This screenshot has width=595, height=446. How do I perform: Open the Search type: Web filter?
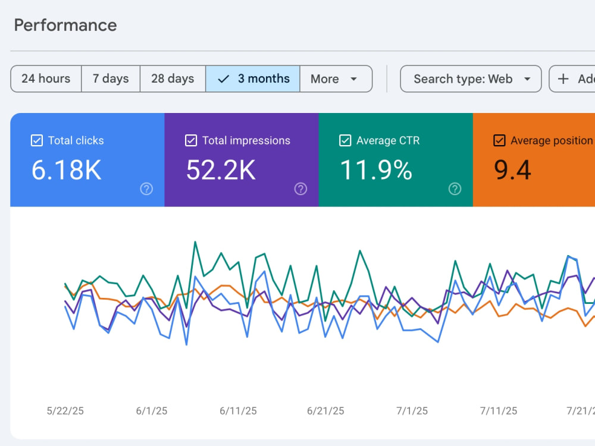click(471, 79)
